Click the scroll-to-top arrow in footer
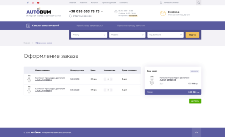The width and height of the screenshot is (225, 137). click(x=197, y=132)
